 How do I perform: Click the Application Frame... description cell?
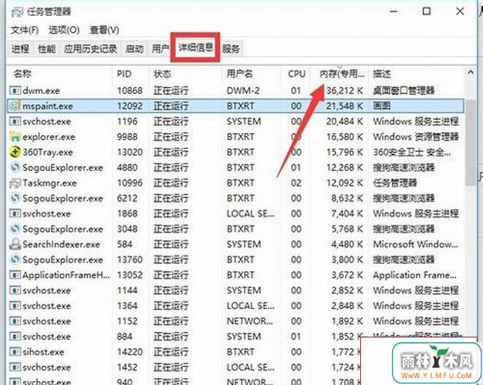tap(415, 275)
